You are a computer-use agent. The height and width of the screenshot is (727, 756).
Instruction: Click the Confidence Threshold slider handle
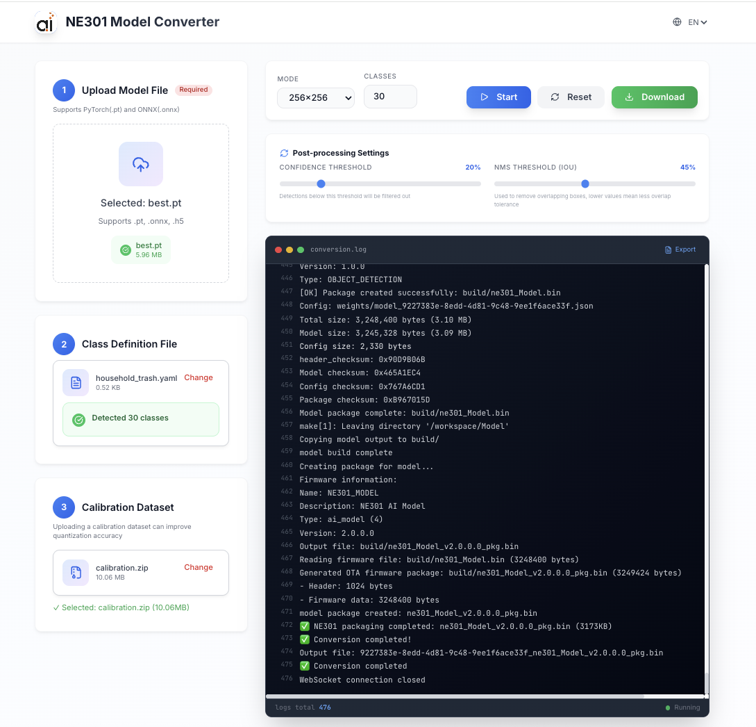coord(321,184)
